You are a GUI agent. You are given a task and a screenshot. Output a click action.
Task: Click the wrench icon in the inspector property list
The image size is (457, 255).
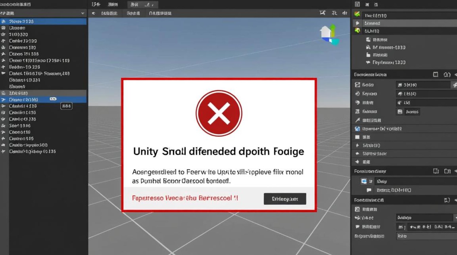pos(357,120)
